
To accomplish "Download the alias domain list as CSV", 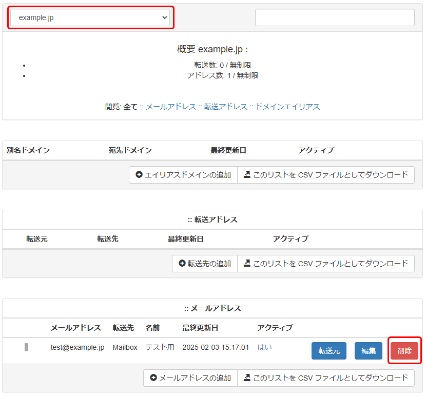I will [x=326, y=175].
